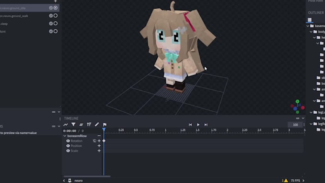This screenshot has width=325, height=183.
Task: Collapse the basemo folder in the outliner
Action: (x=308, y=26)
